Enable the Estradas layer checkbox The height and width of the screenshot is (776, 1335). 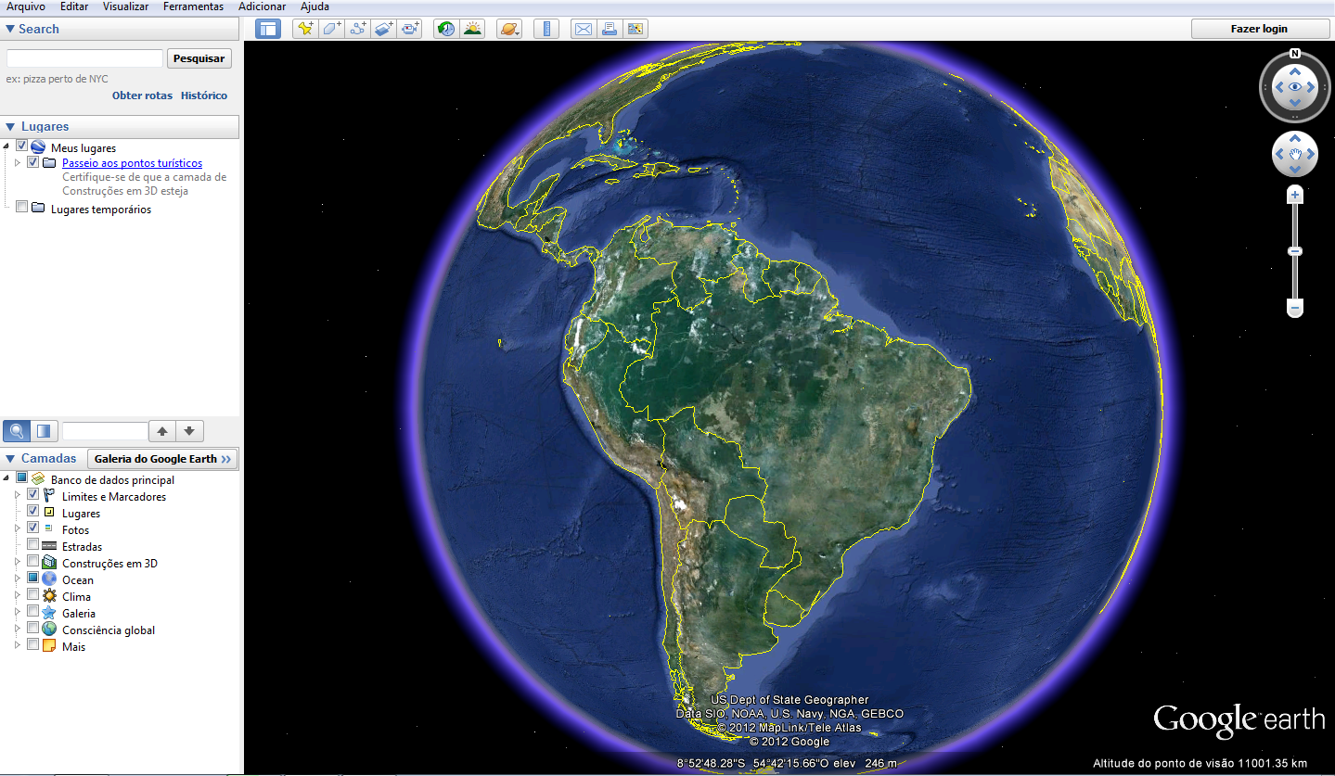point(33,546)
